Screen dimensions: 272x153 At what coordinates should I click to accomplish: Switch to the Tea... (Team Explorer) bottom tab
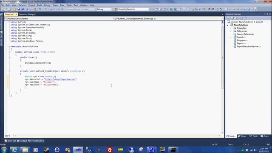(x=265, y=136)
